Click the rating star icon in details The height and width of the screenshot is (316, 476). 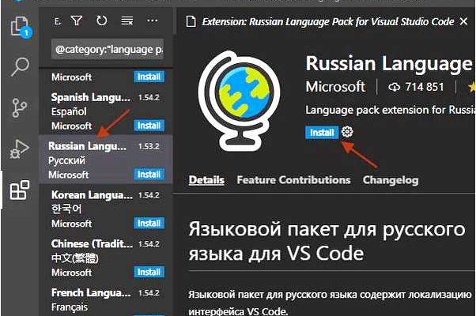(x=472, y=88)
